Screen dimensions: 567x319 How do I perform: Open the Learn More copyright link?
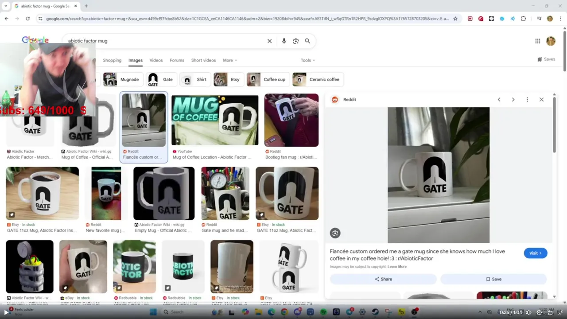[397, 267]
